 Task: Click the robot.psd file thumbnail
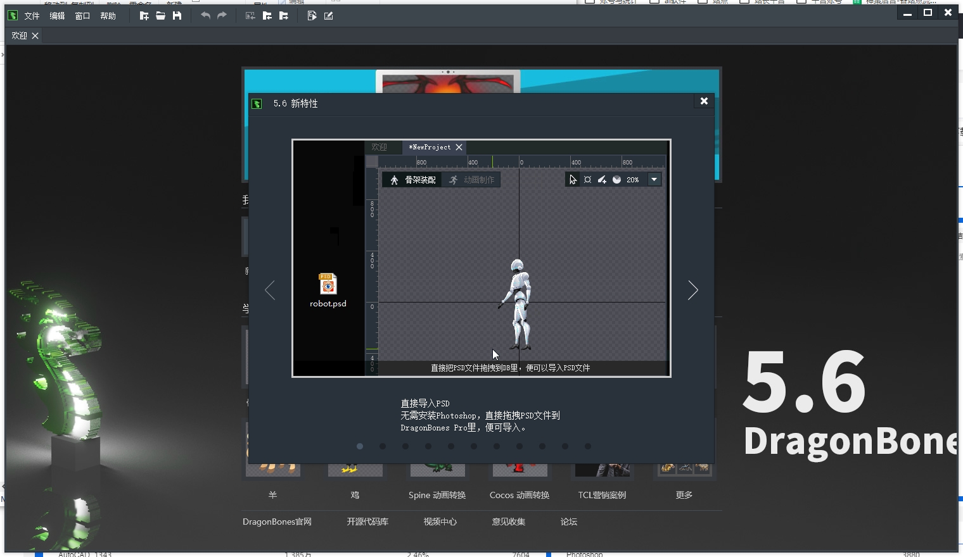[x=328, y=285]
